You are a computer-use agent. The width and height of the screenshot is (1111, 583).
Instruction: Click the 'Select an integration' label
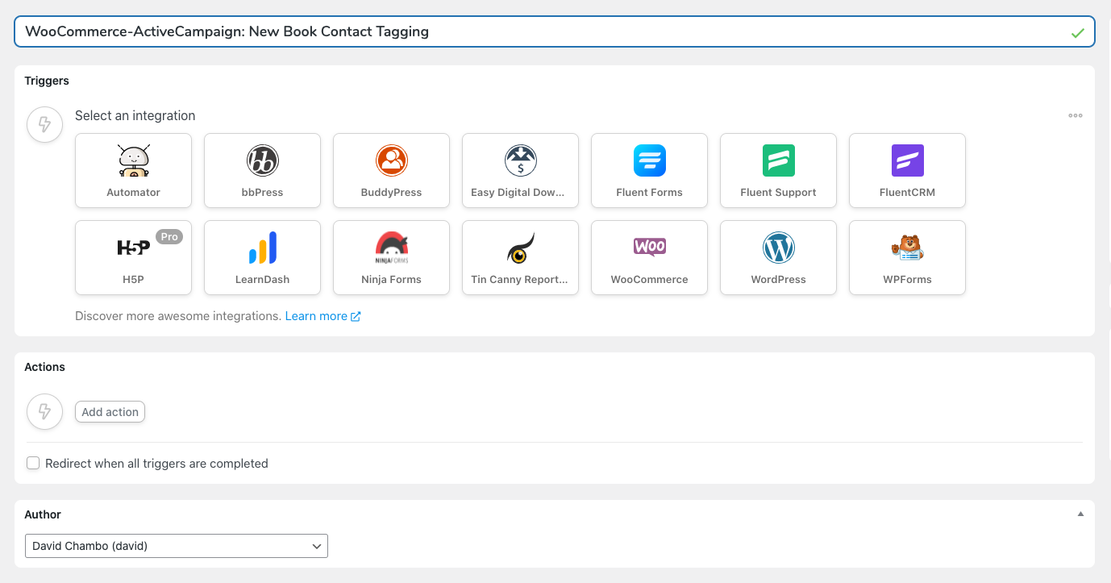[x=135, y=115]
